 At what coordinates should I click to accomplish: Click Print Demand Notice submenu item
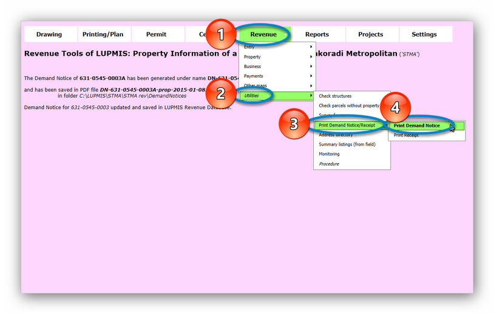click(427, 125)
